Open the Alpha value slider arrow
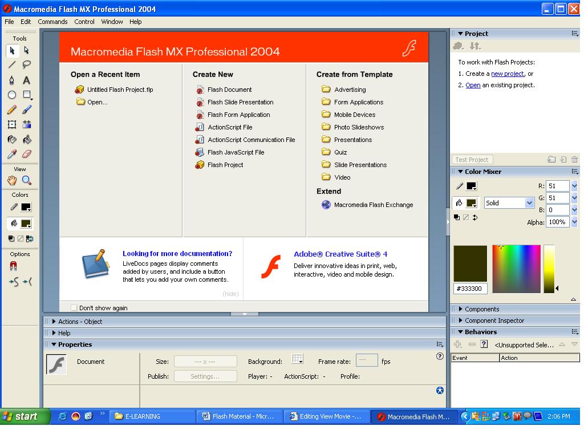 pyautogui.click(x=574, y=222)
